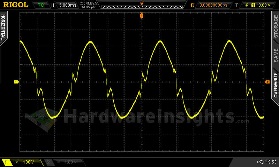The height and width of the screenshot is (167, 279).
Task: Click the orange trigger level T marker
Action: click(267, 82)
